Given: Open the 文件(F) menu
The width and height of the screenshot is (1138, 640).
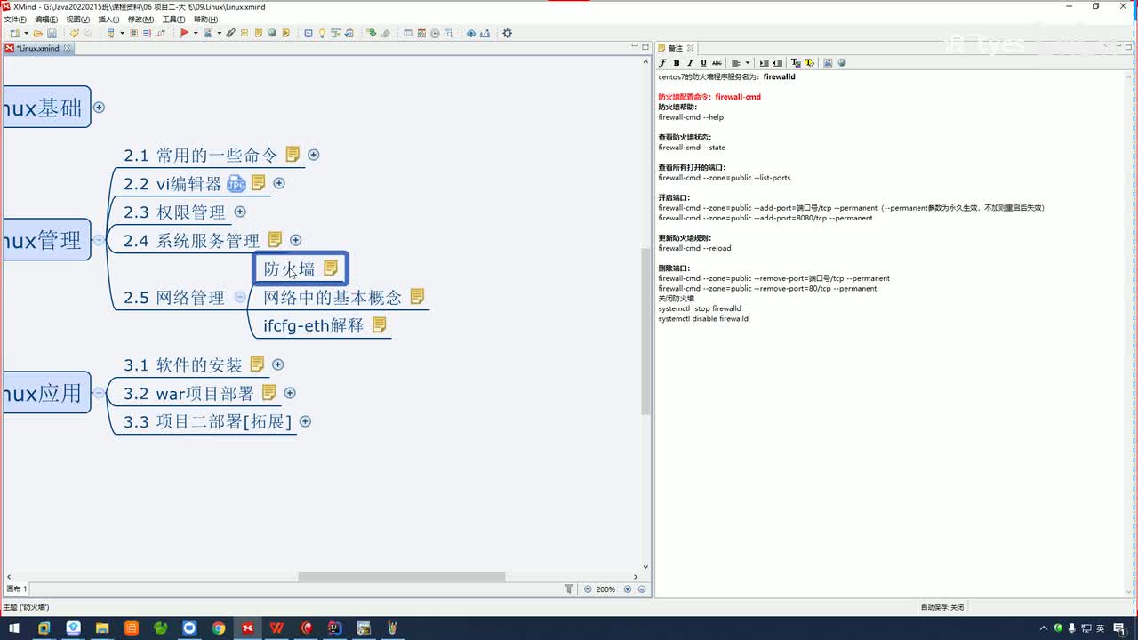Looking at the screenshot, I should pyautogui.click(x=16, y=19).
